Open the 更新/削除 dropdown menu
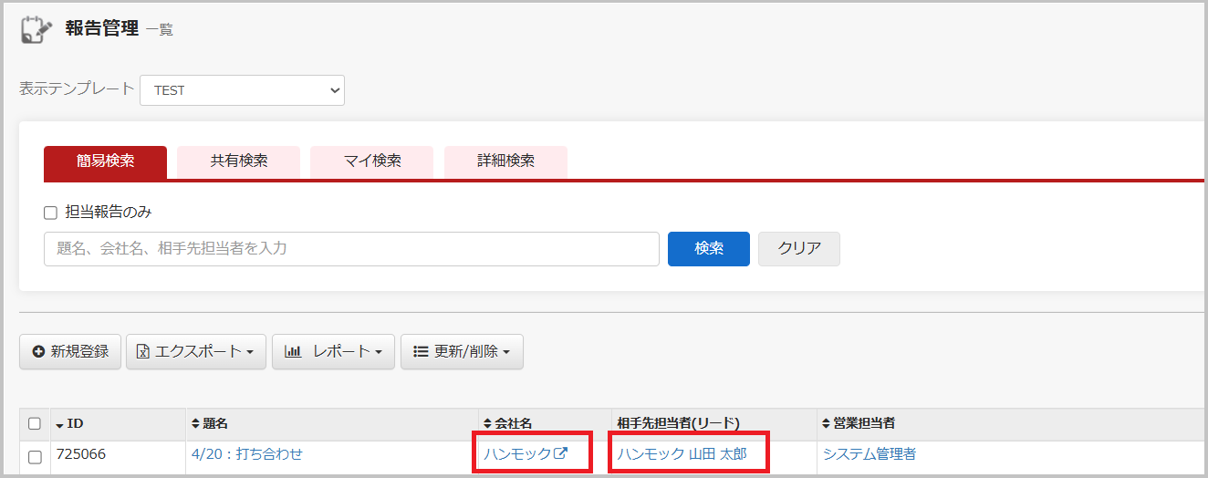This screenshot has height=478, width=1208. click(x=462, y=351)
